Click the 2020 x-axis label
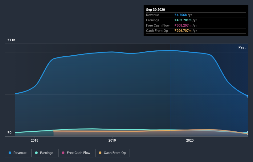 coord(190,140)
